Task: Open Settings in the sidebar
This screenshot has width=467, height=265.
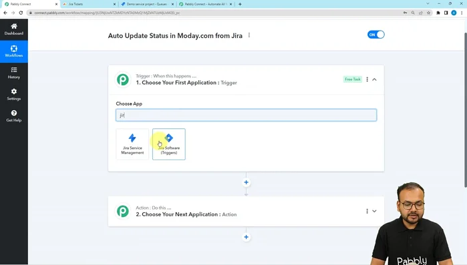Action: tap(14, 95)
